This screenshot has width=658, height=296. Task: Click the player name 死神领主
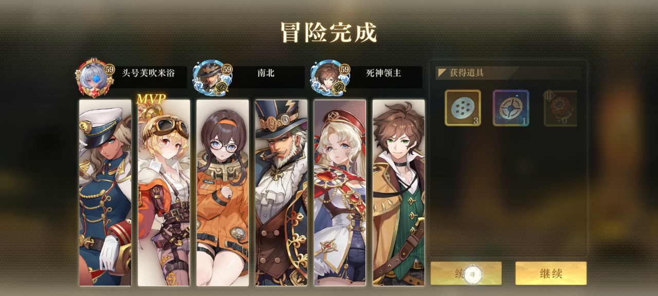point(383,73)
